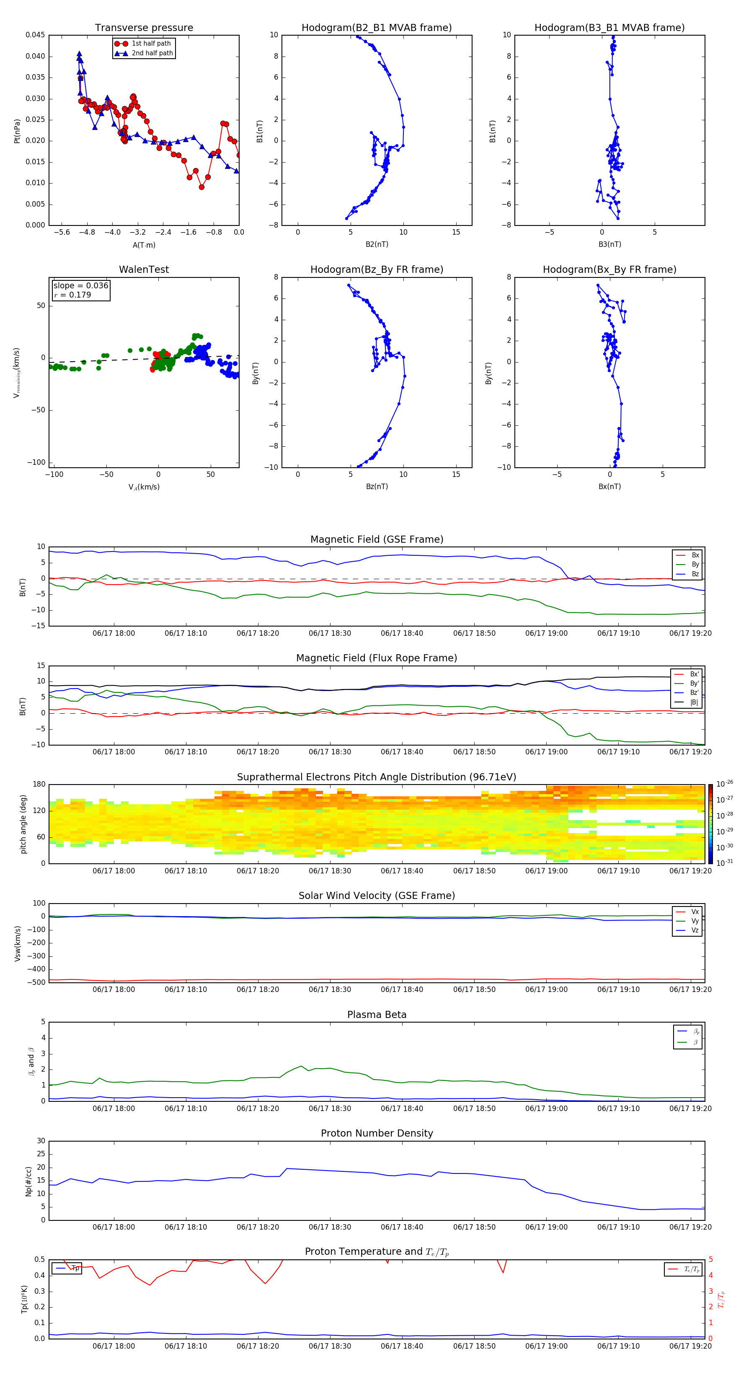Select Vz in the solar wind legend
The height and width of the screenshot is (1383, 754).
point(687,930)
